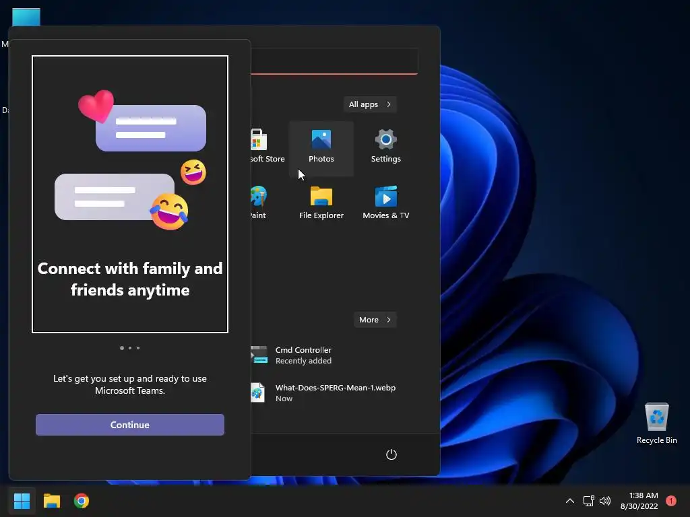Open File Explorer from the taskbar
Viewport: 690px width, 517px height.
tap(51, 501)
